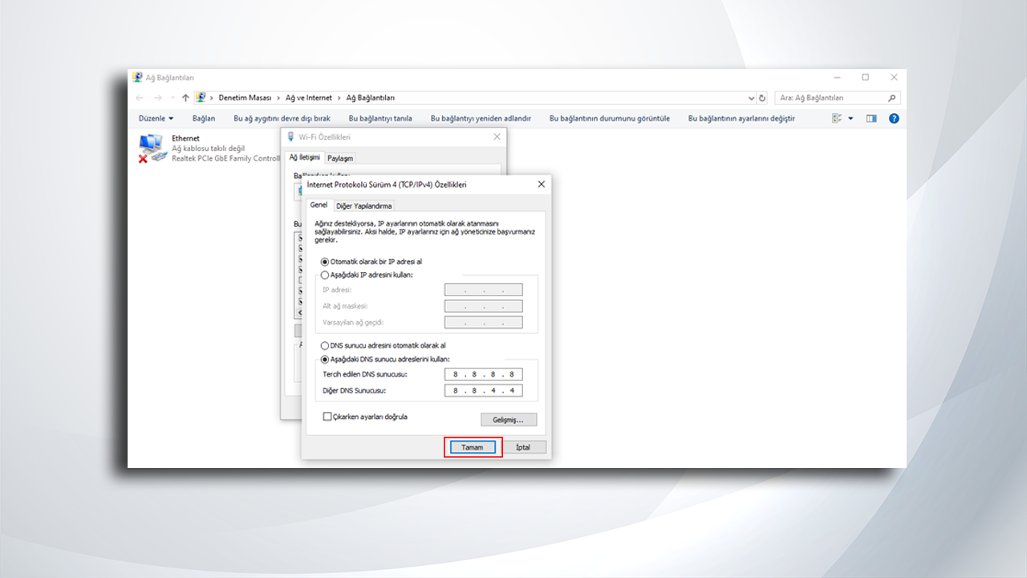Select 'Aşağıdaki DNS sunucu adreslerini kullan'

click(x=324, y=359)
